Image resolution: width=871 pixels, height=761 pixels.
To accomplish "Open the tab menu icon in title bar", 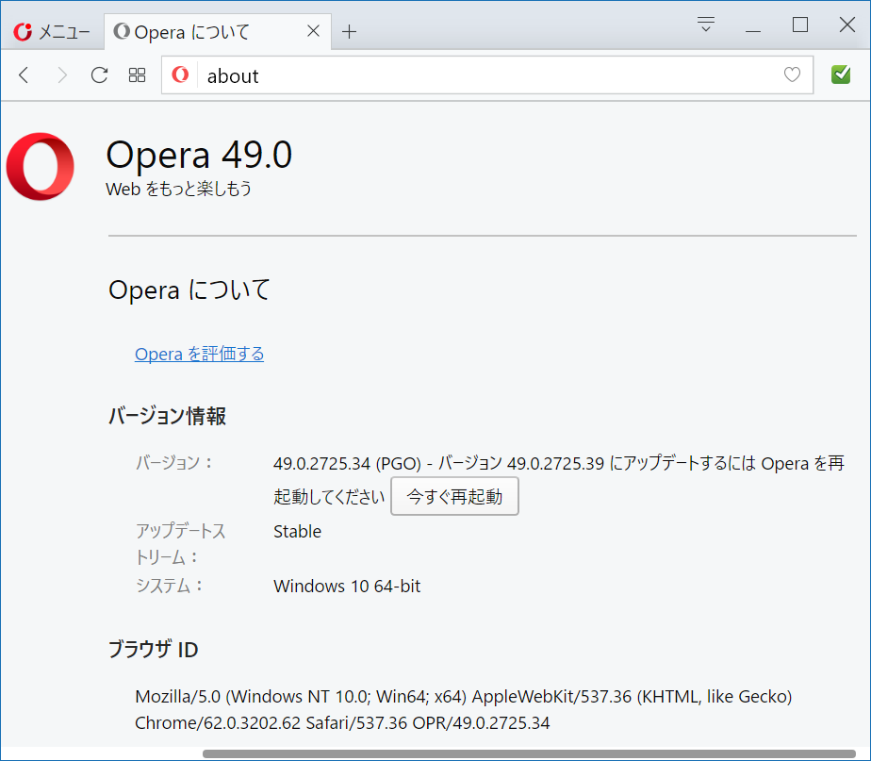I will (705, 25).
